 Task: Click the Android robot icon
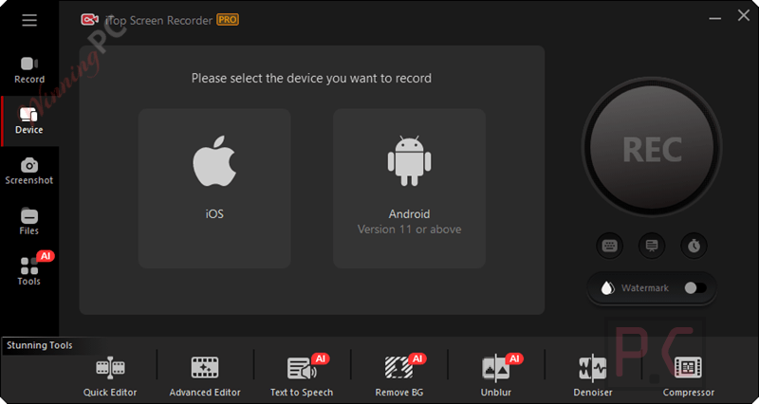coord(409,160)
